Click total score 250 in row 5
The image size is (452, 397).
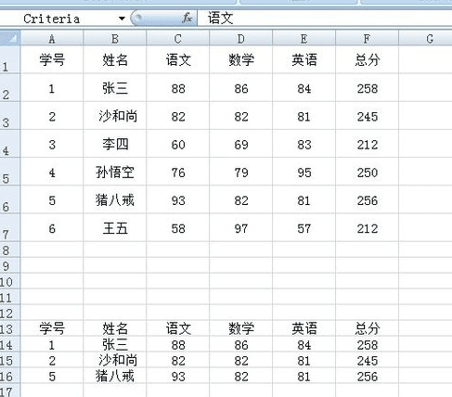(x=368, y=173)
